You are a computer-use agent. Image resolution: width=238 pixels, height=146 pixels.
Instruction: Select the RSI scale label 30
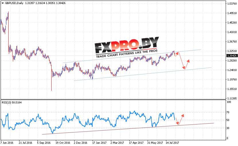228,128
